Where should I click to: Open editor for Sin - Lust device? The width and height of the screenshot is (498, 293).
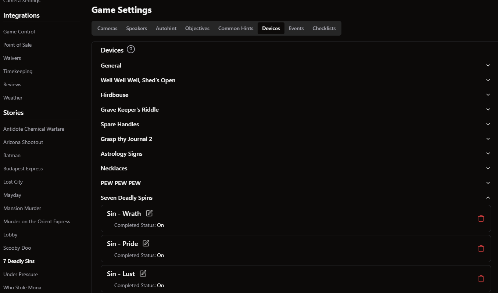(143, 274)
